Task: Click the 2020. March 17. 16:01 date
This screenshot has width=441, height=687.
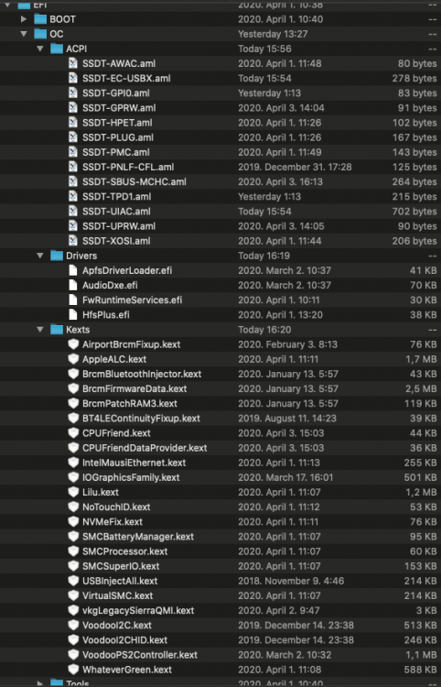Action: click(x=285, y=477)
